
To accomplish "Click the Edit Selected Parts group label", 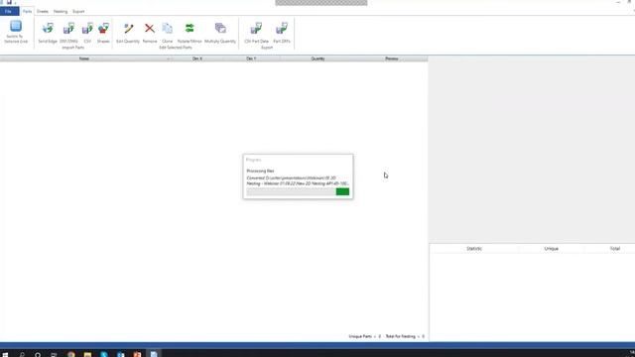I will 176,48.
